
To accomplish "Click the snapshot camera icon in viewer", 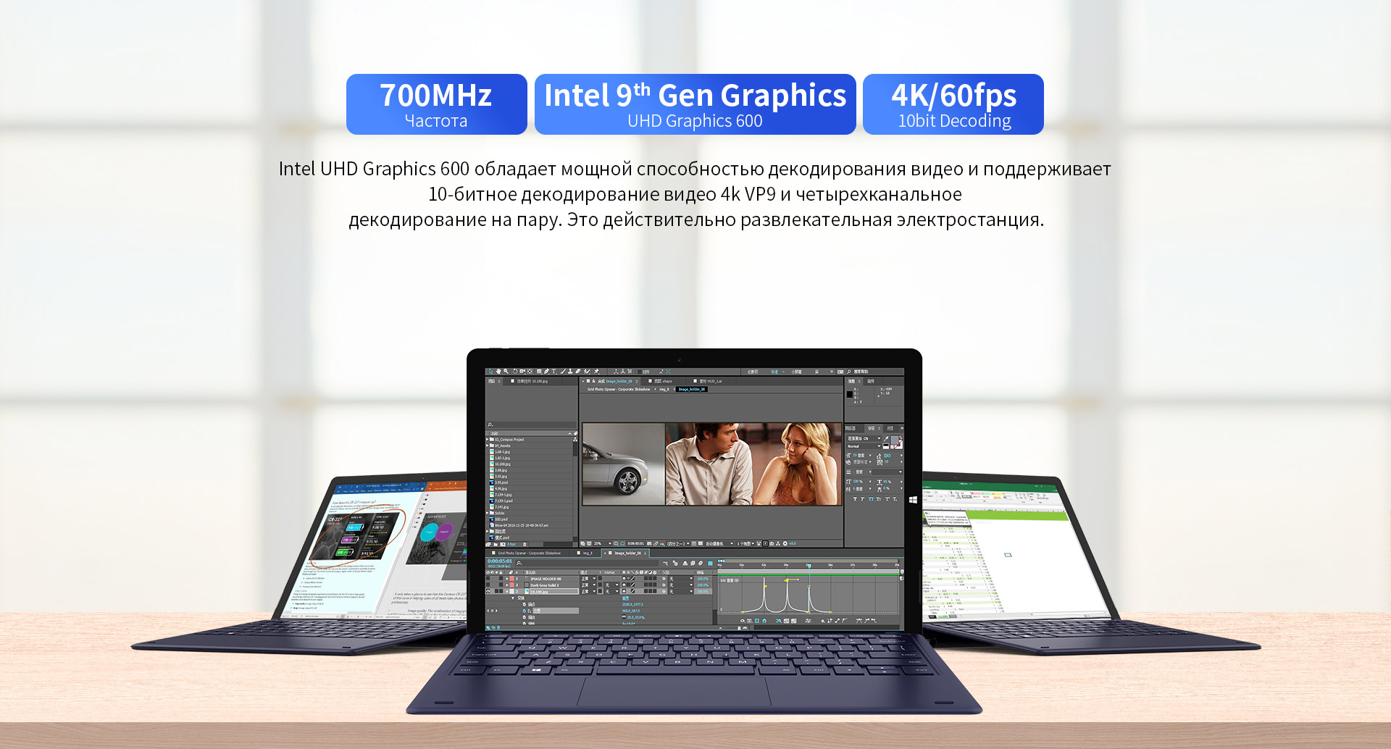I will (x=649, y=543).
